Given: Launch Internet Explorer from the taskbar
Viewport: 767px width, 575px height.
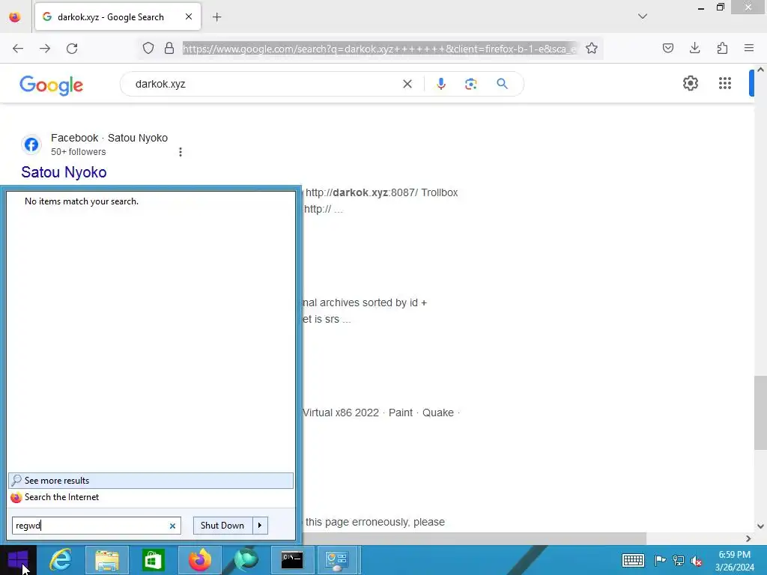Looking at the screenshot, I should [61, 560].
